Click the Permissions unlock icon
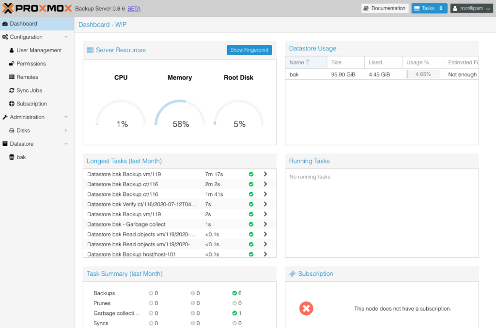 point(12,63)
